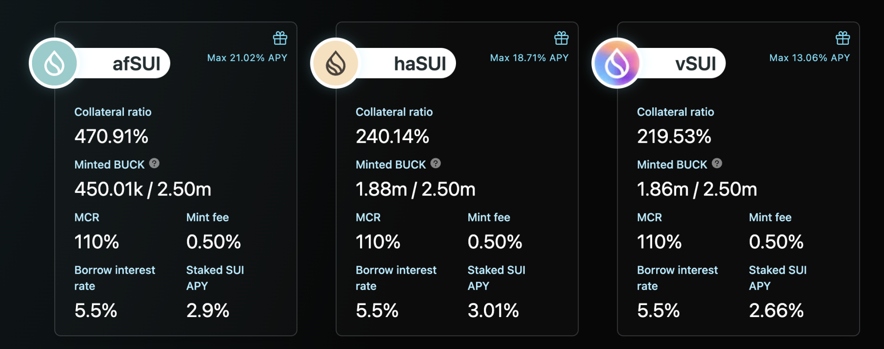Image resolution: width=884 pixels, height=349 pixels.
Task: Click Max 13.06% APY reward text
Action: coord(809,58)
